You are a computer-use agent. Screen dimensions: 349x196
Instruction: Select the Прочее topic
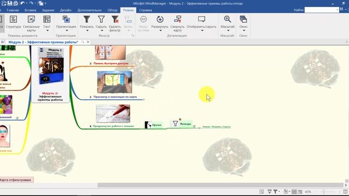[x=154, y=125]
